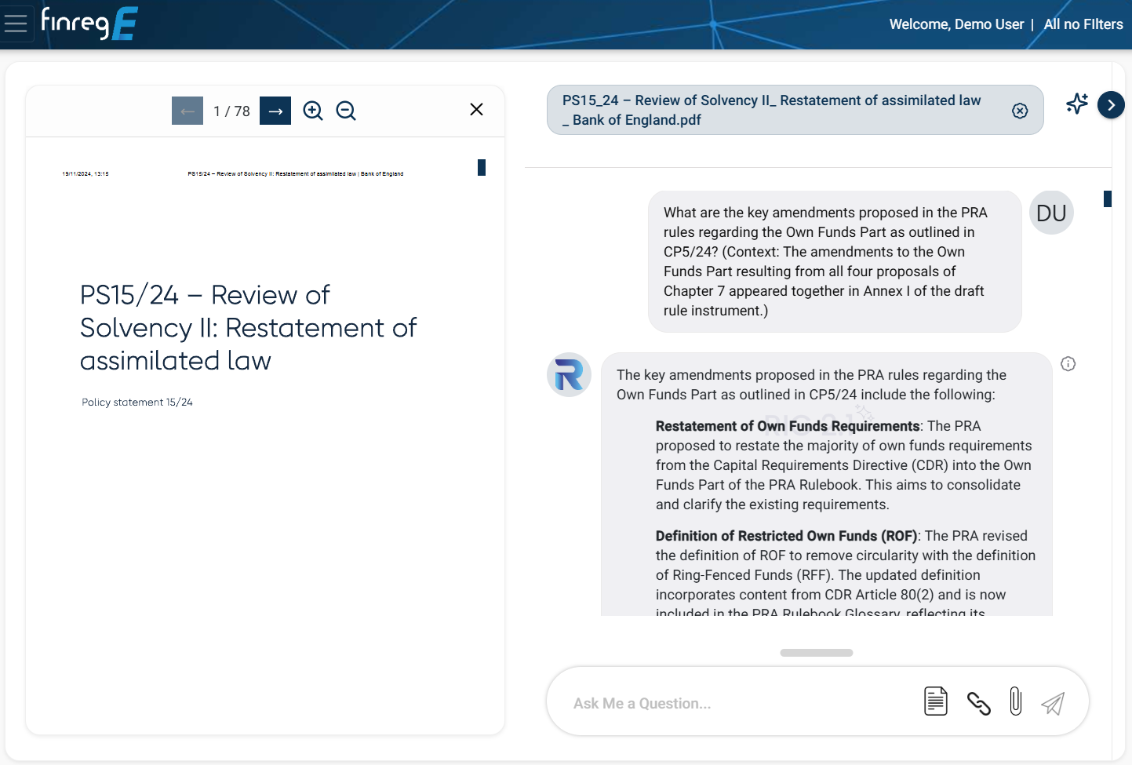Go to next PDF page
The width and height of the screenshot is (1132, 765).
pos(275,111)
